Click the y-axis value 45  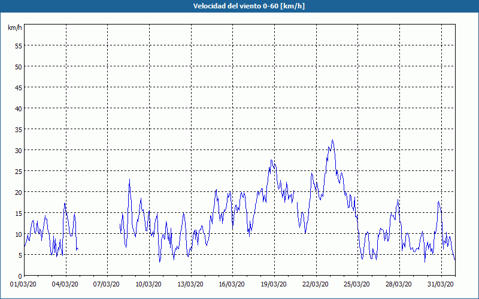click(x=19, y=87)
